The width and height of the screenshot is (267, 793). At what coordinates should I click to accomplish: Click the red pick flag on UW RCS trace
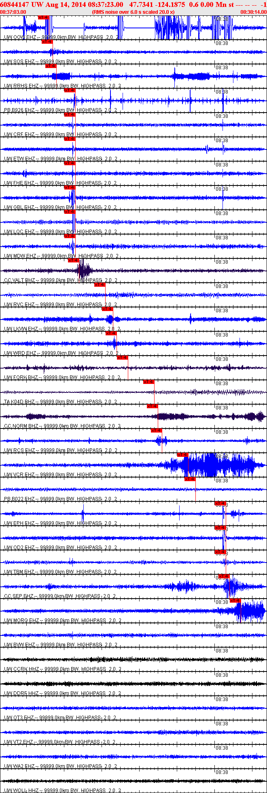coord(157,431)
